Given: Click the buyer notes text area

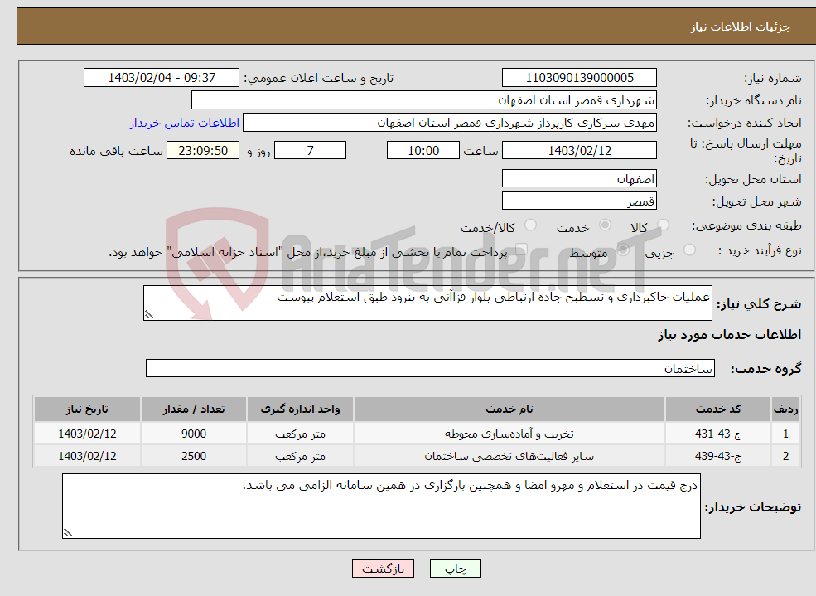Looking at the screenshot, I should [381, 506].
